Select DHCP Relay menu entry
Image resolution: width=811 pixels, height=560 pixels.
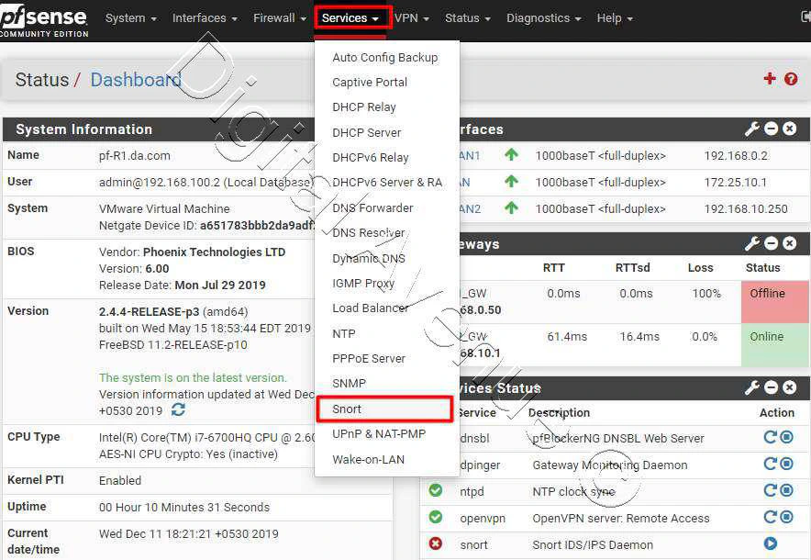tap(386, 107)
